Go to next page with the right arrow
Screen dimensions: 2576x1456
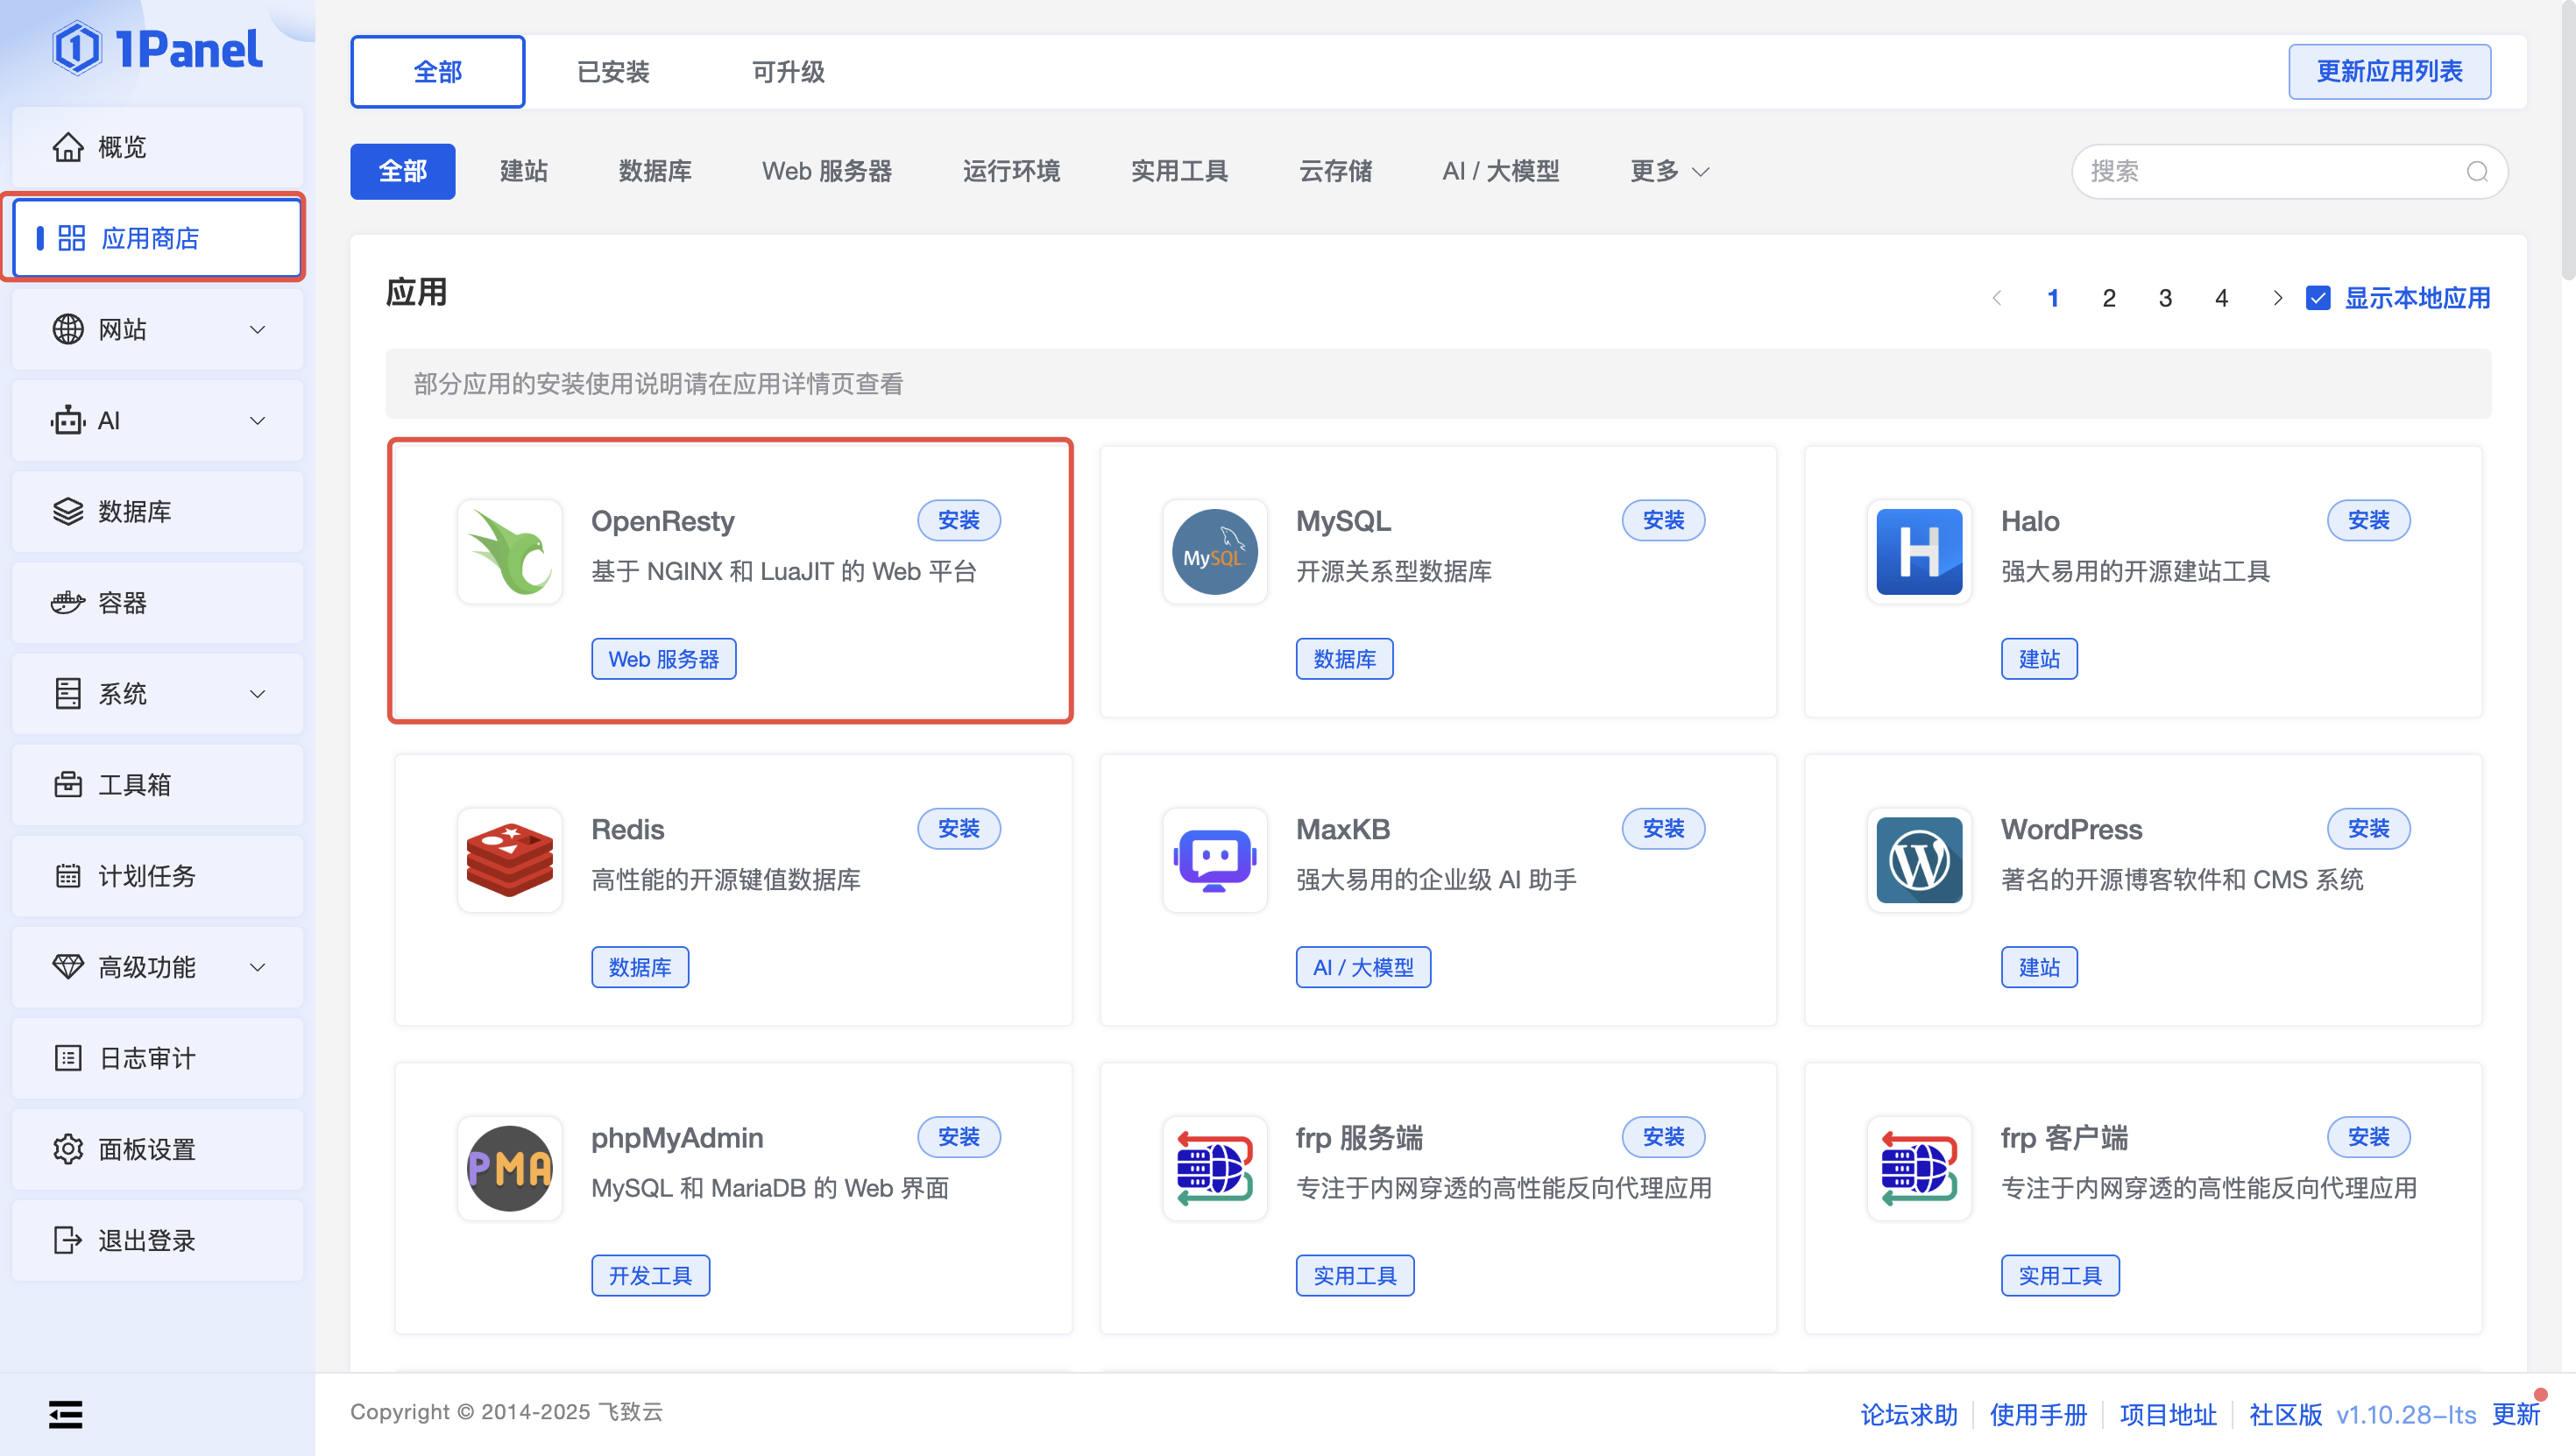coord(2277,298)
